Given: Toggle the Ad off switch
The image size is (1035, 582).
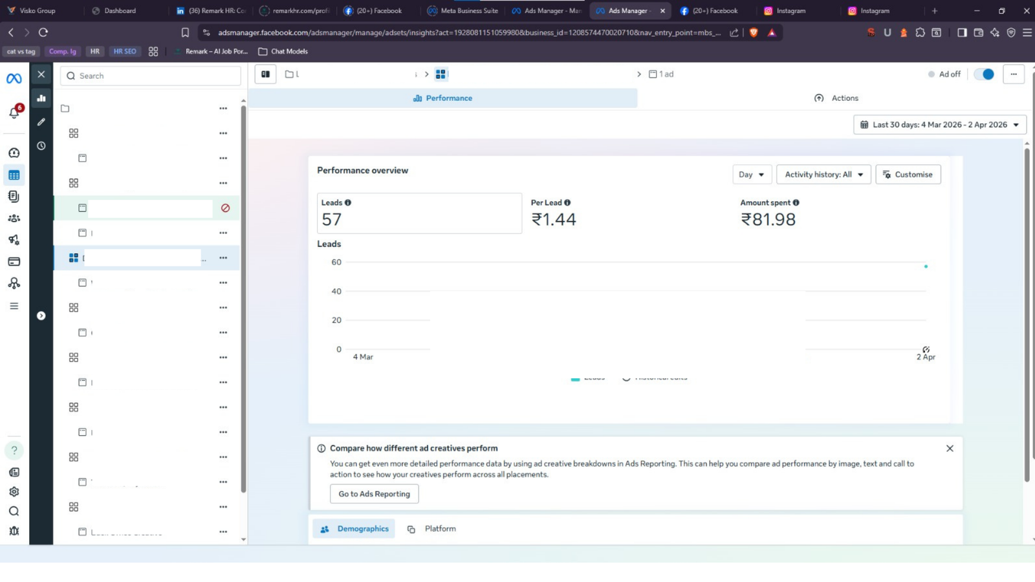Looking at the screenshot, I should [x=984, y=74].
